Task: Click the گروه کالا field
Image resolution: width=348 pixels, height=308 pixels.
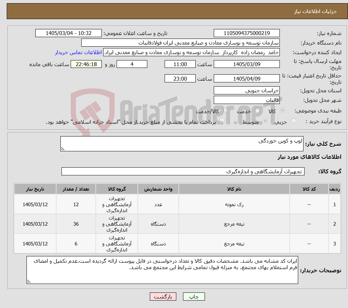Action: coord(183,171)
